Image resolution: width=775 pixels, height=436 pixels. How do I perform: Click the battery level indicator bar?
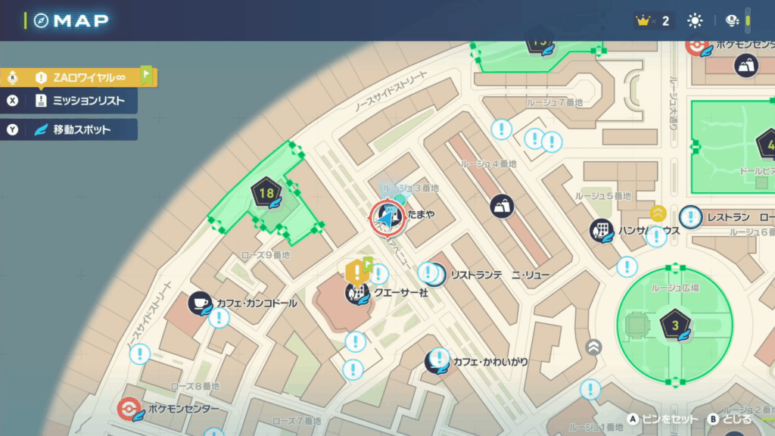(x=748, y=20)
